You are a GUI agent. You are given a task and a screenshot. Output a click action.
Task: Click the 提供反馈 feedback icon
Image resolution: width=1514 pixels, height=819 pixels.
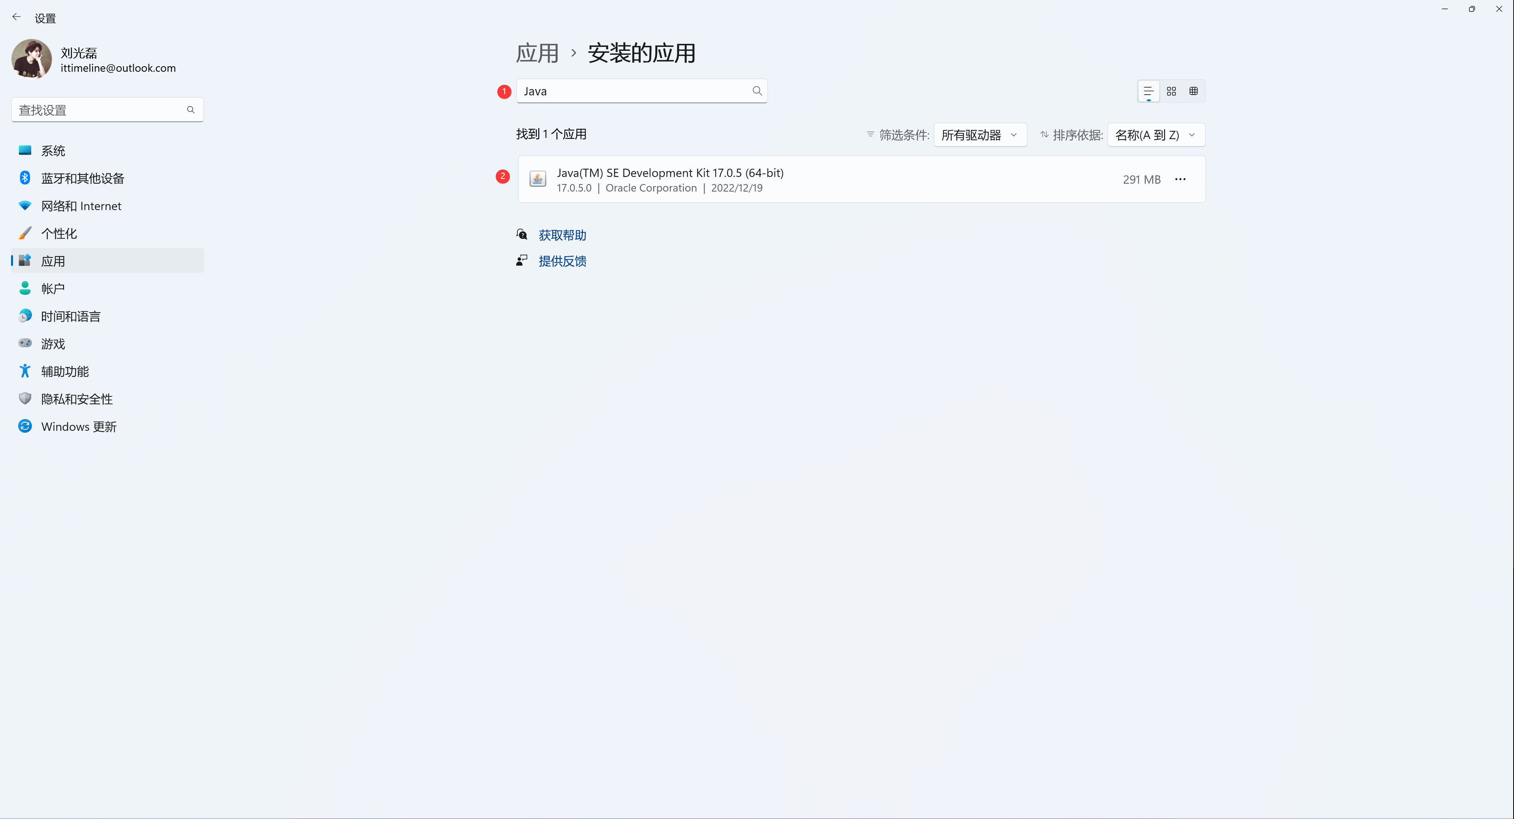point(521,261)
